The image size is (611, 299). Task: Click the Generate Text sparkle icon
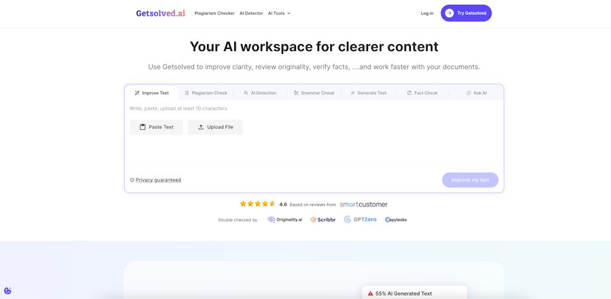pyautogui.click(x=352, y=93)
